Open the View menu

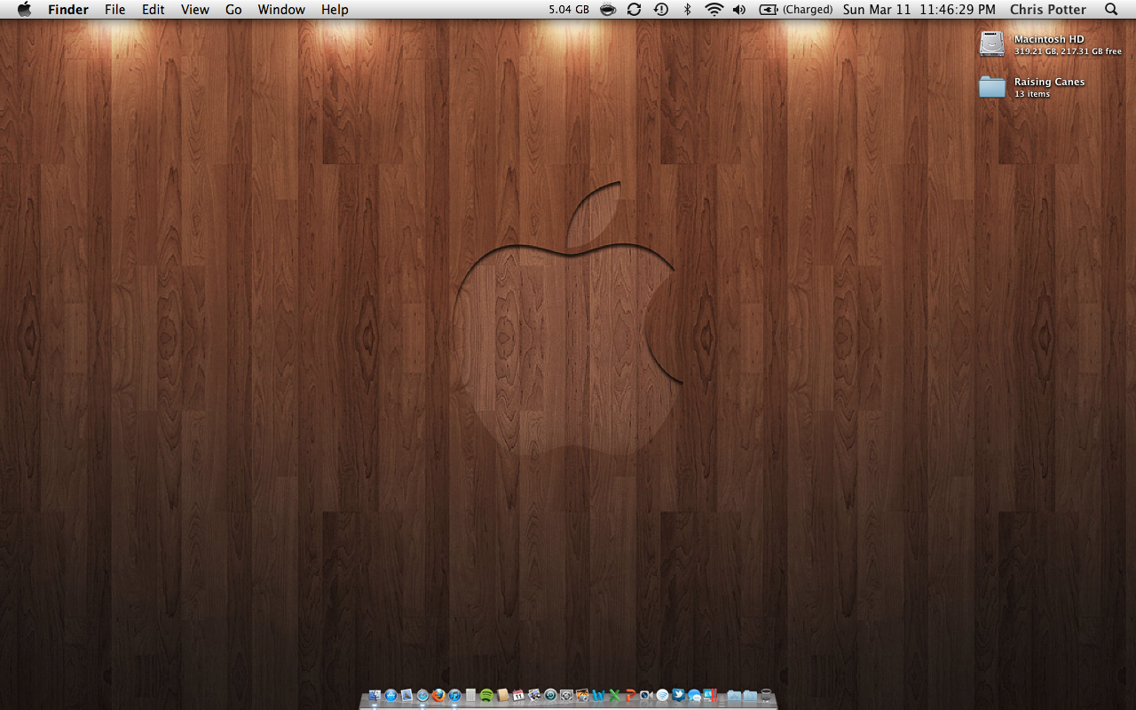tap(195, 10)
